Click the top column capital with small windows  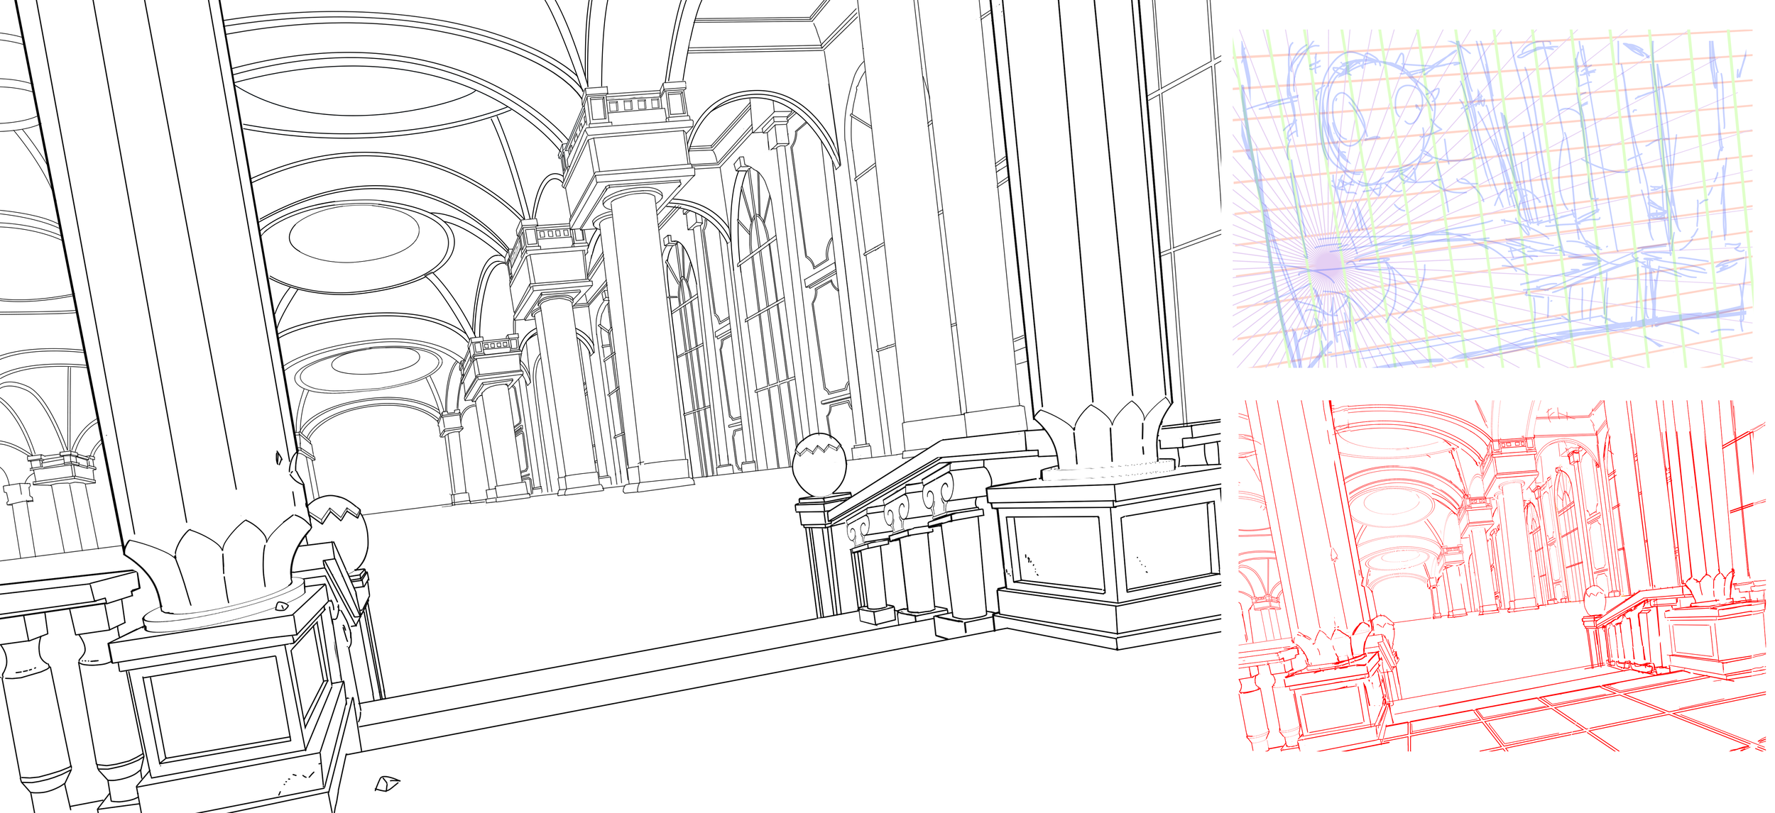pos(634,106)
